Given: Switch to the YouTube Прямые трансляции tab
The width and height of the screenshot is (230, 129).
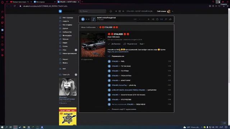Looking at the screenshot, I should tap(20, 2).
